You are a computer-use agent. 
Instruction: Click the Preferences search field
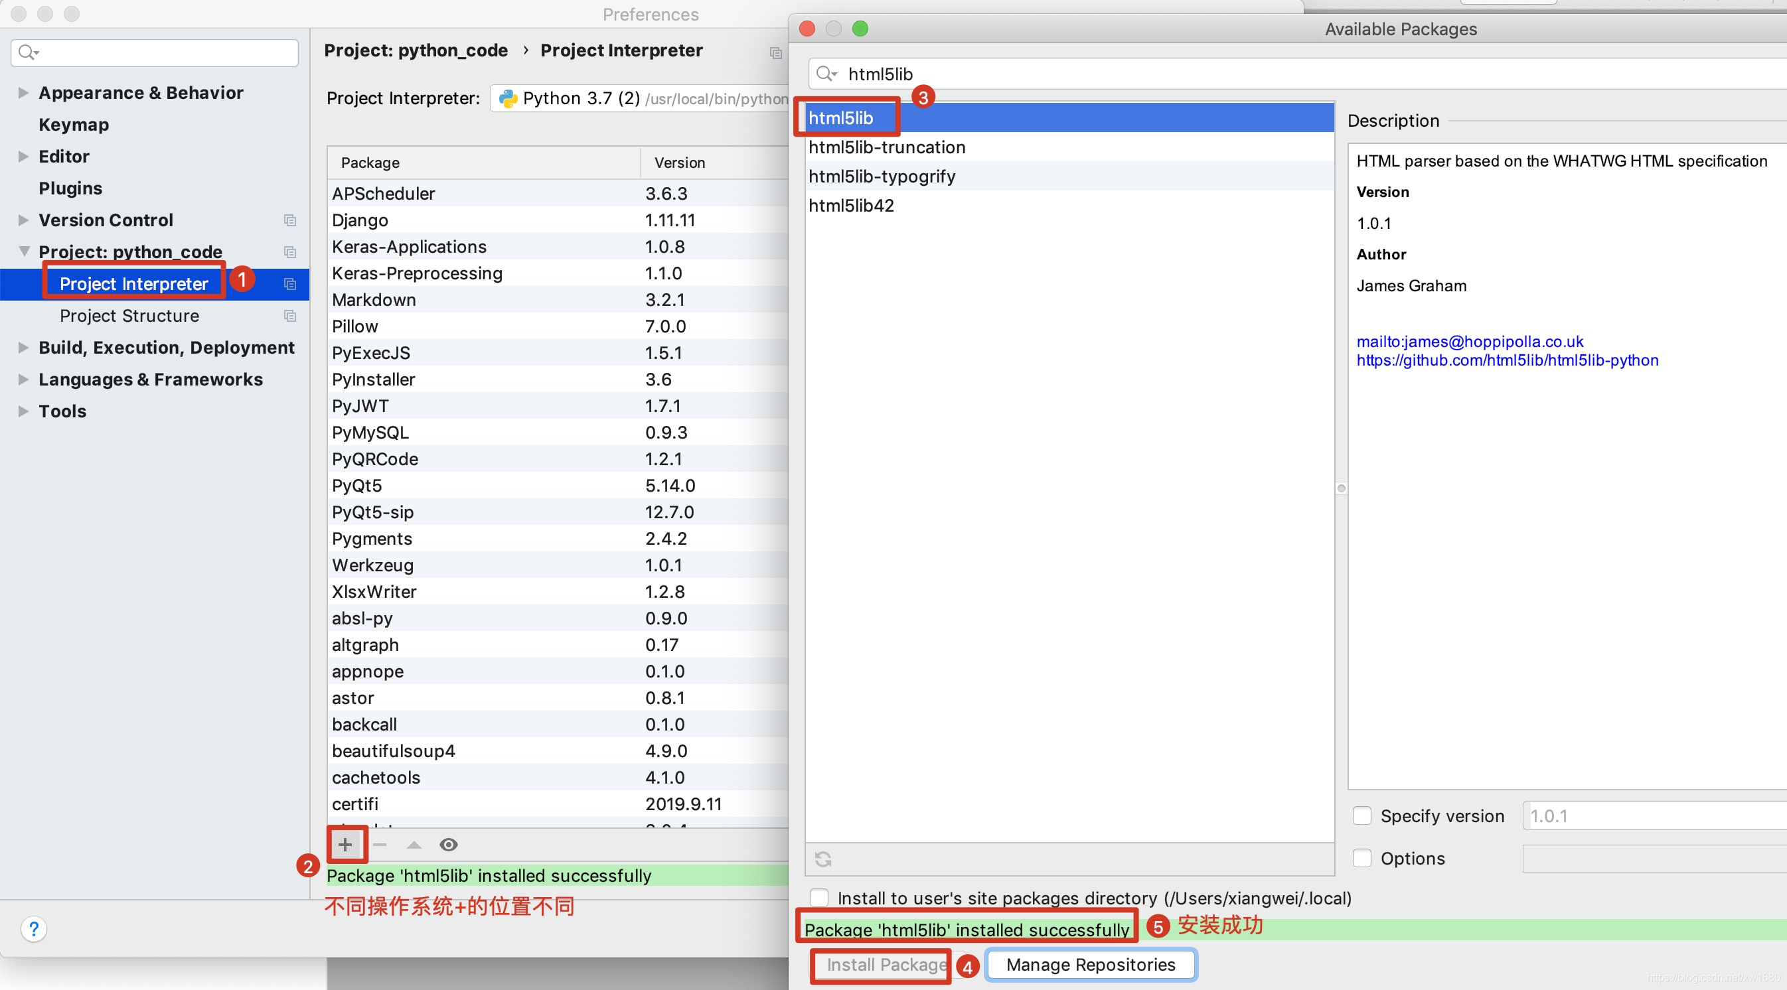click(x=155, y=52)
